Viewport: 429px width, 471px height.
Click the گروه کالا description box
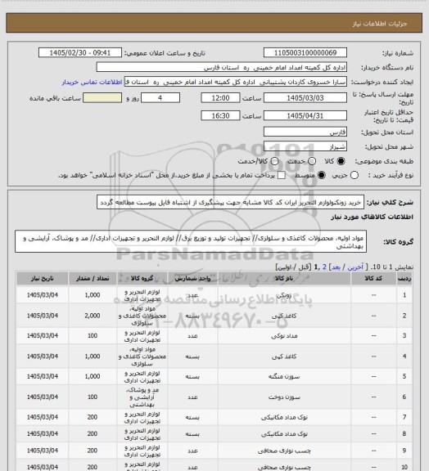click(x=191, y=242)
